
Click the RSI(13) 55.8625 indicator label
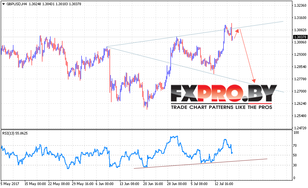click(15, 133)
